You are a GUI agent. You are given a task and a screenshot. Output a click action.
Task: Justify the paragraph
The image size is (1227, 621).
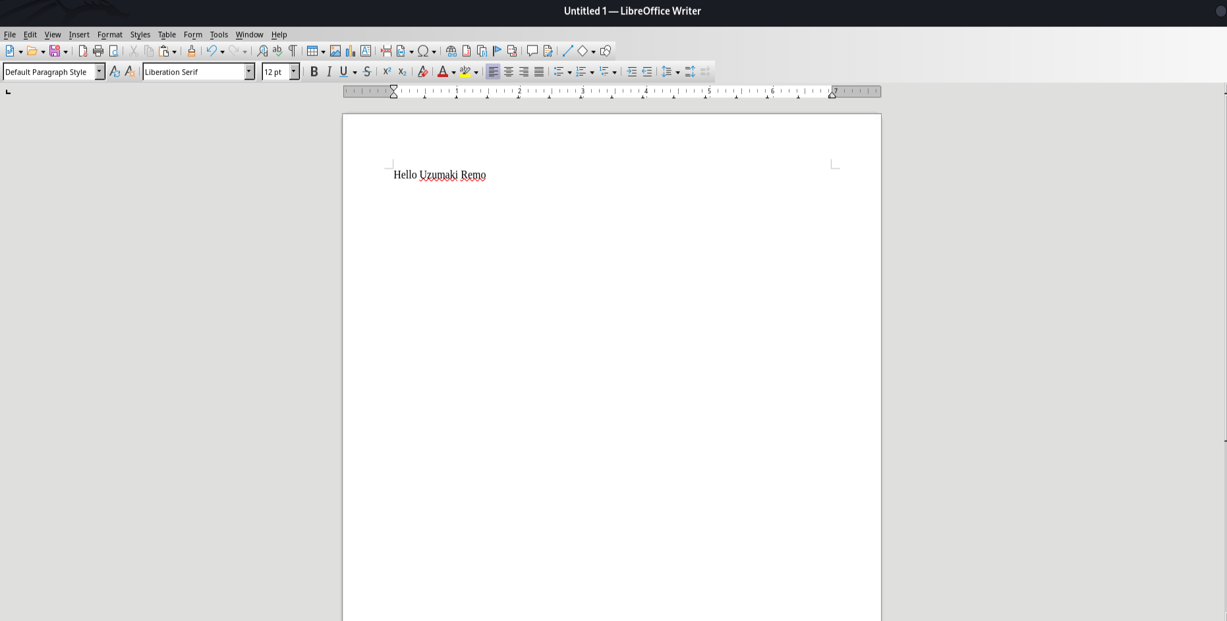click(539, 72)
